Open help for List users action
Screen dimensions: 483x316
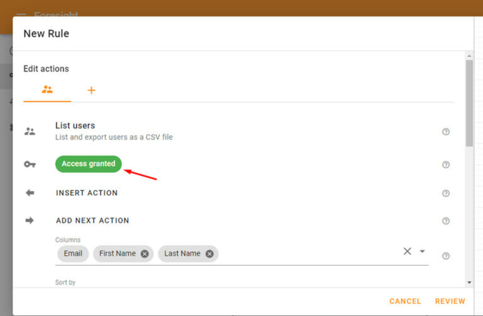(446, 132)
